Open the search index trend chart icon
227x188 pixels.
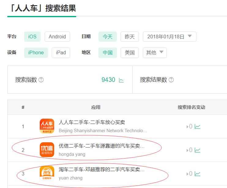[121, 80]
